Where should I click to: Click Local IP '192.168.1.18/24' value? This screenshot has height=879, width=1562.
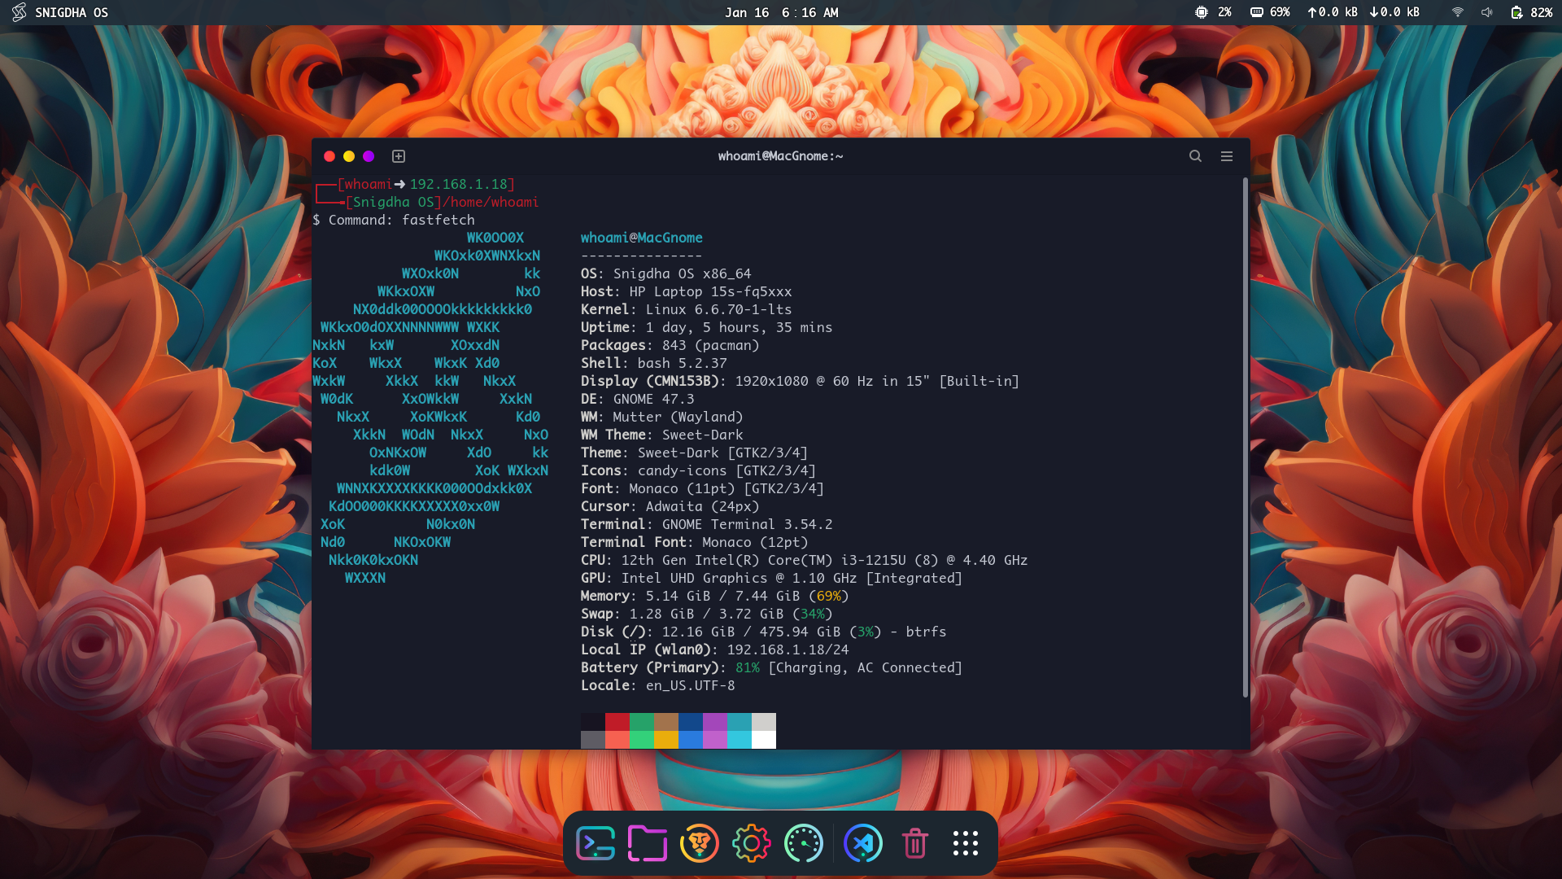click(788, 649)
